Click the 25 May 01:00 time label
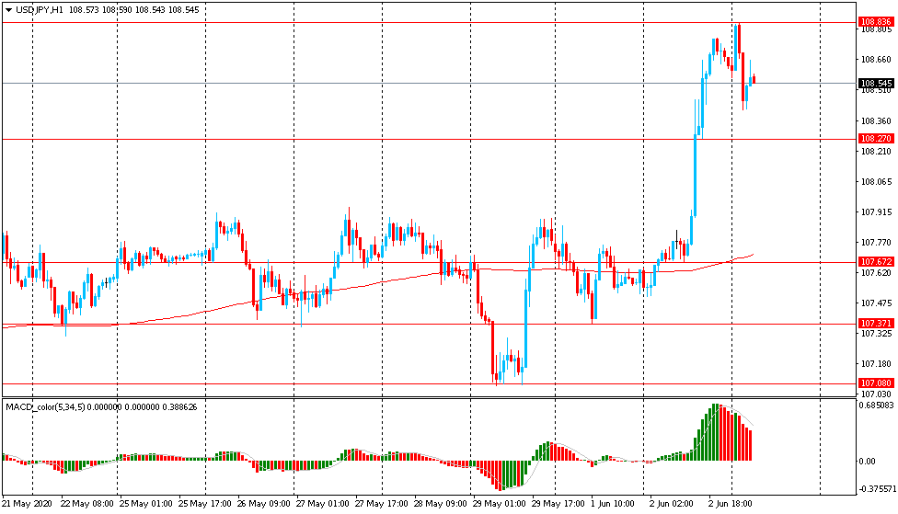The image size is (898, 514). tap(145, 504)
